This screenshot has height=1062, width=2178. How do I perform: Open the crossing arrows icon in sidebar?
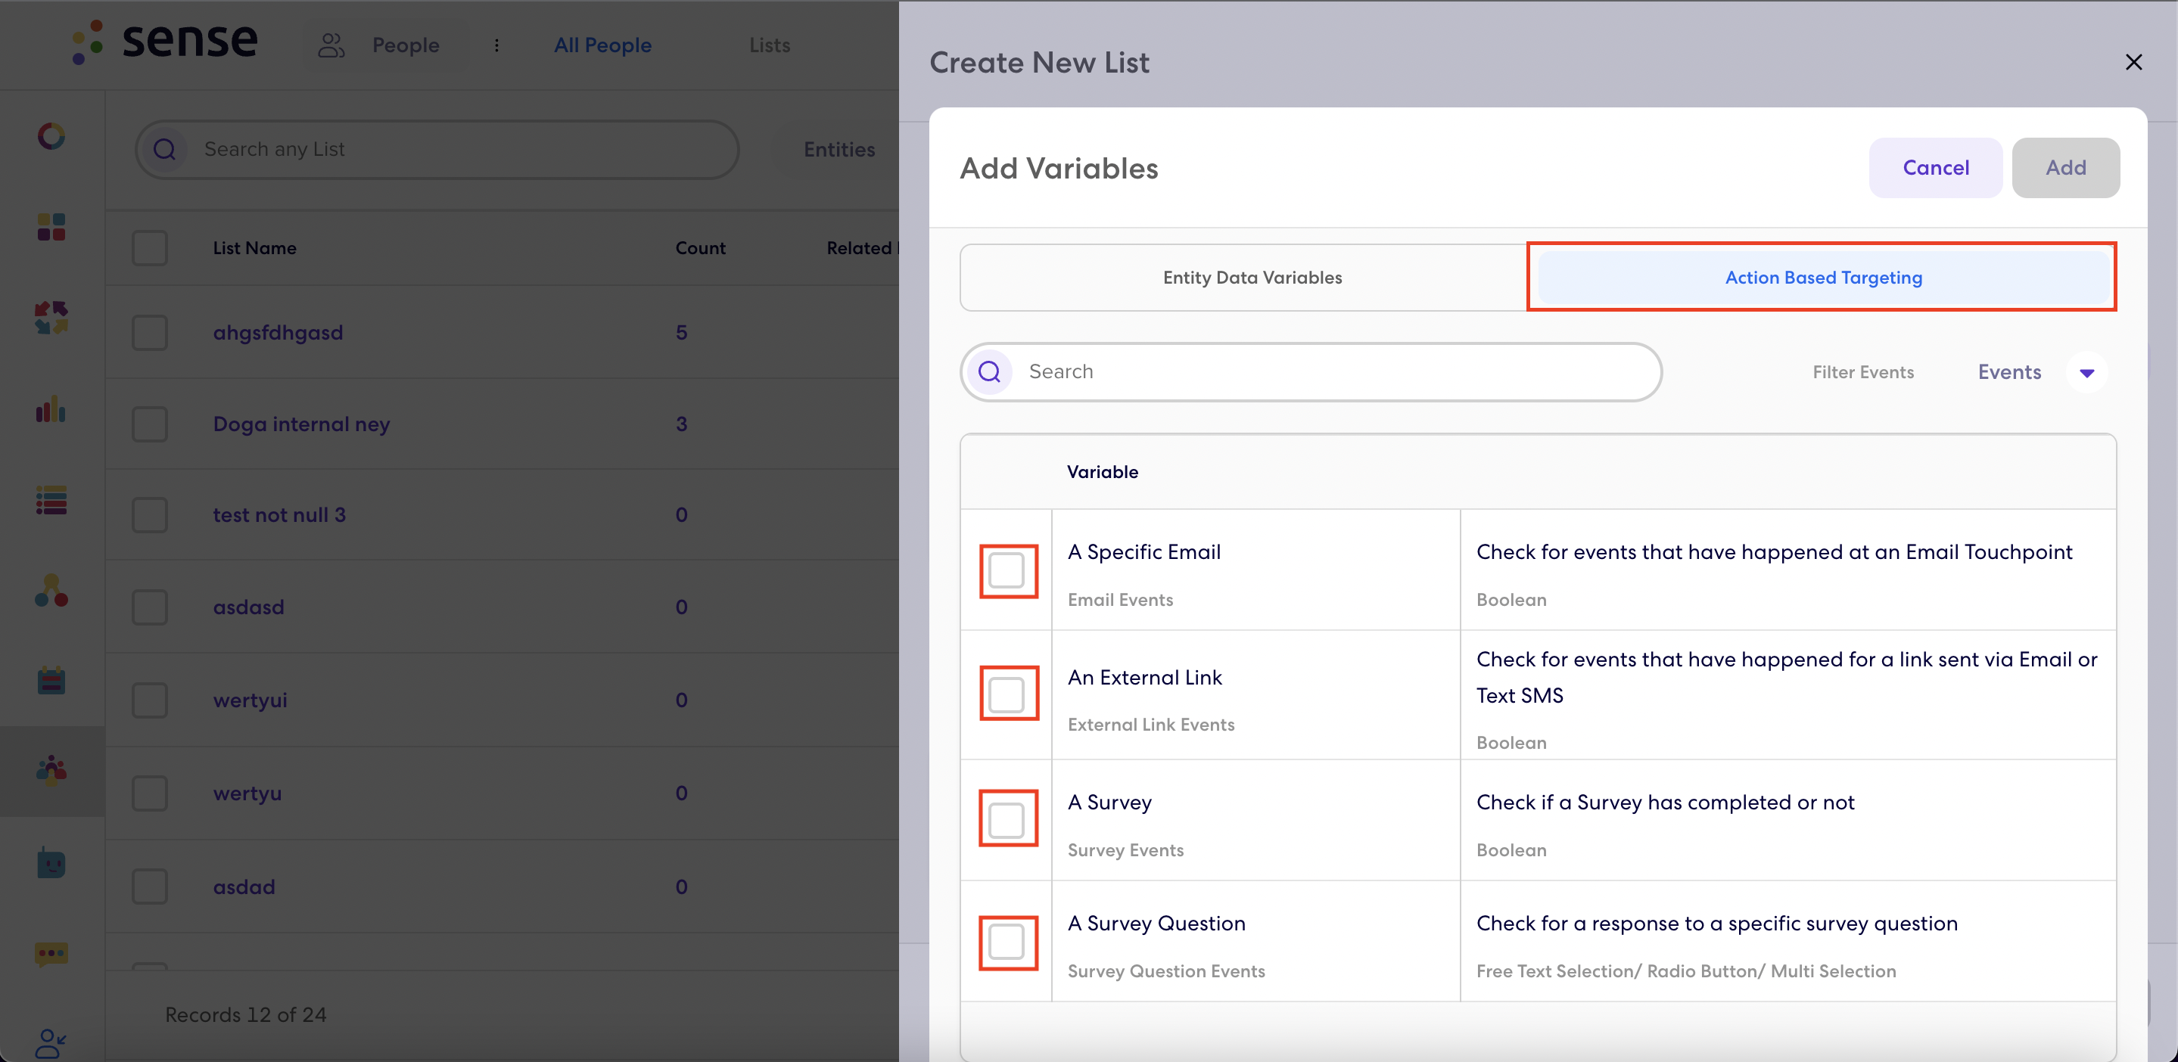[51, 318]
